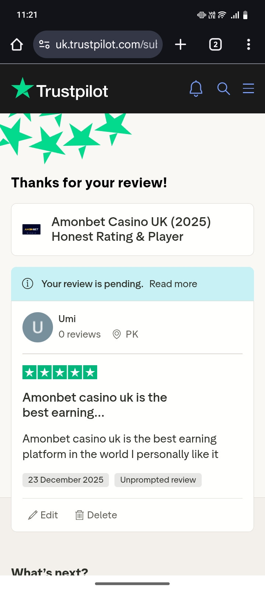Open Trustpilot search magnifier
The image size is (265, 592).
[223, 89]
